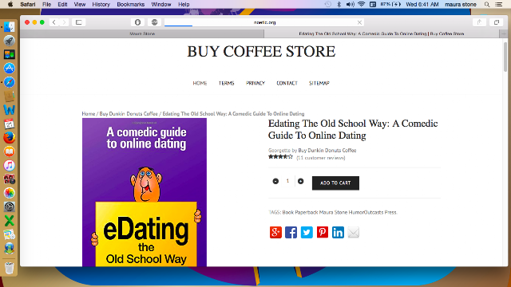Click the quantity field showing 1
This screenshot has width=511, height=287.
click(x=287, y=181)
